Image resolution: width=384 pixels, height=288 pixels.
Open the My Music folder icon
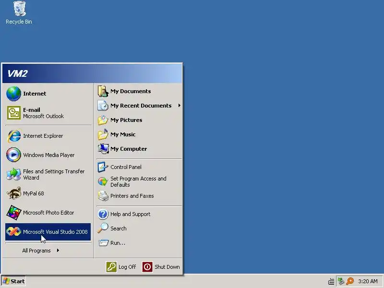pyautogui.click(x=103, y=134)
